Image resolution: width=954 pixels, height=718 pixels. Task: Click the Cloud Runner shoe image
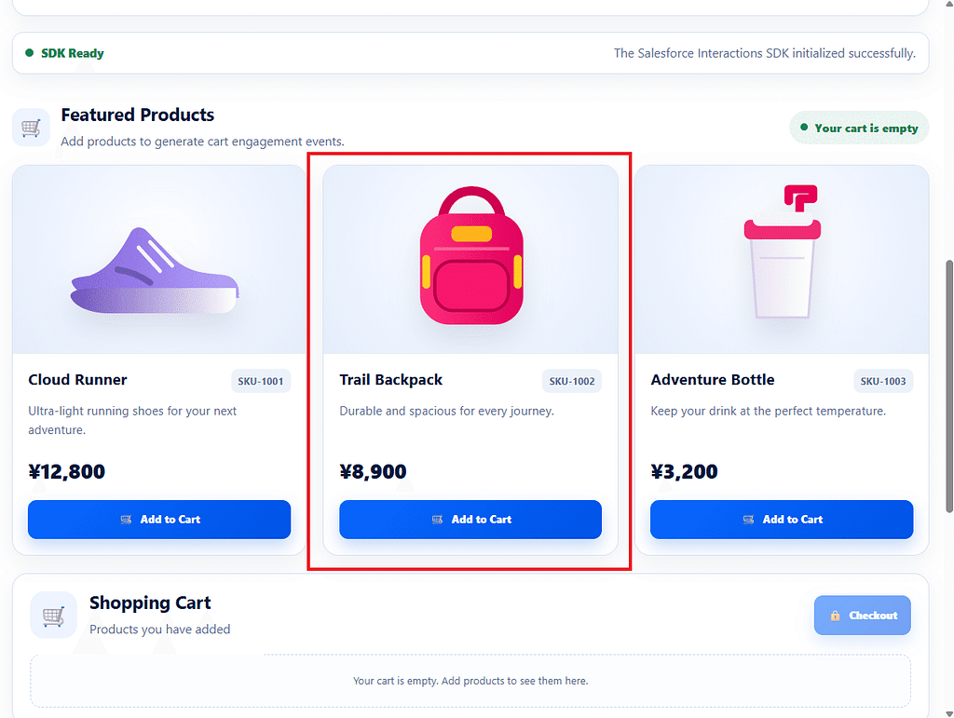[x=156, y=271]
